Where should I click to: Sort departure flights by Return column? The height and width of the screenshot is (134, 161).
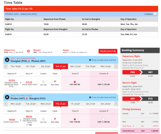(29, 74)
